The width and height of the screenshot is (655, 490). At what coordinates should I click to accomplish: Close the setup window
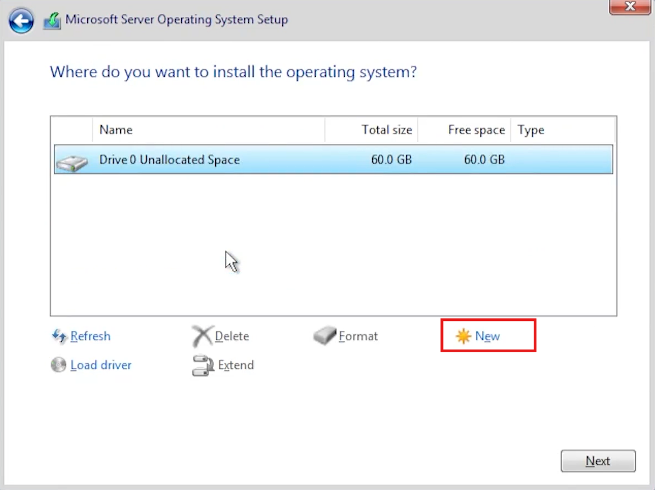point(630,7)
